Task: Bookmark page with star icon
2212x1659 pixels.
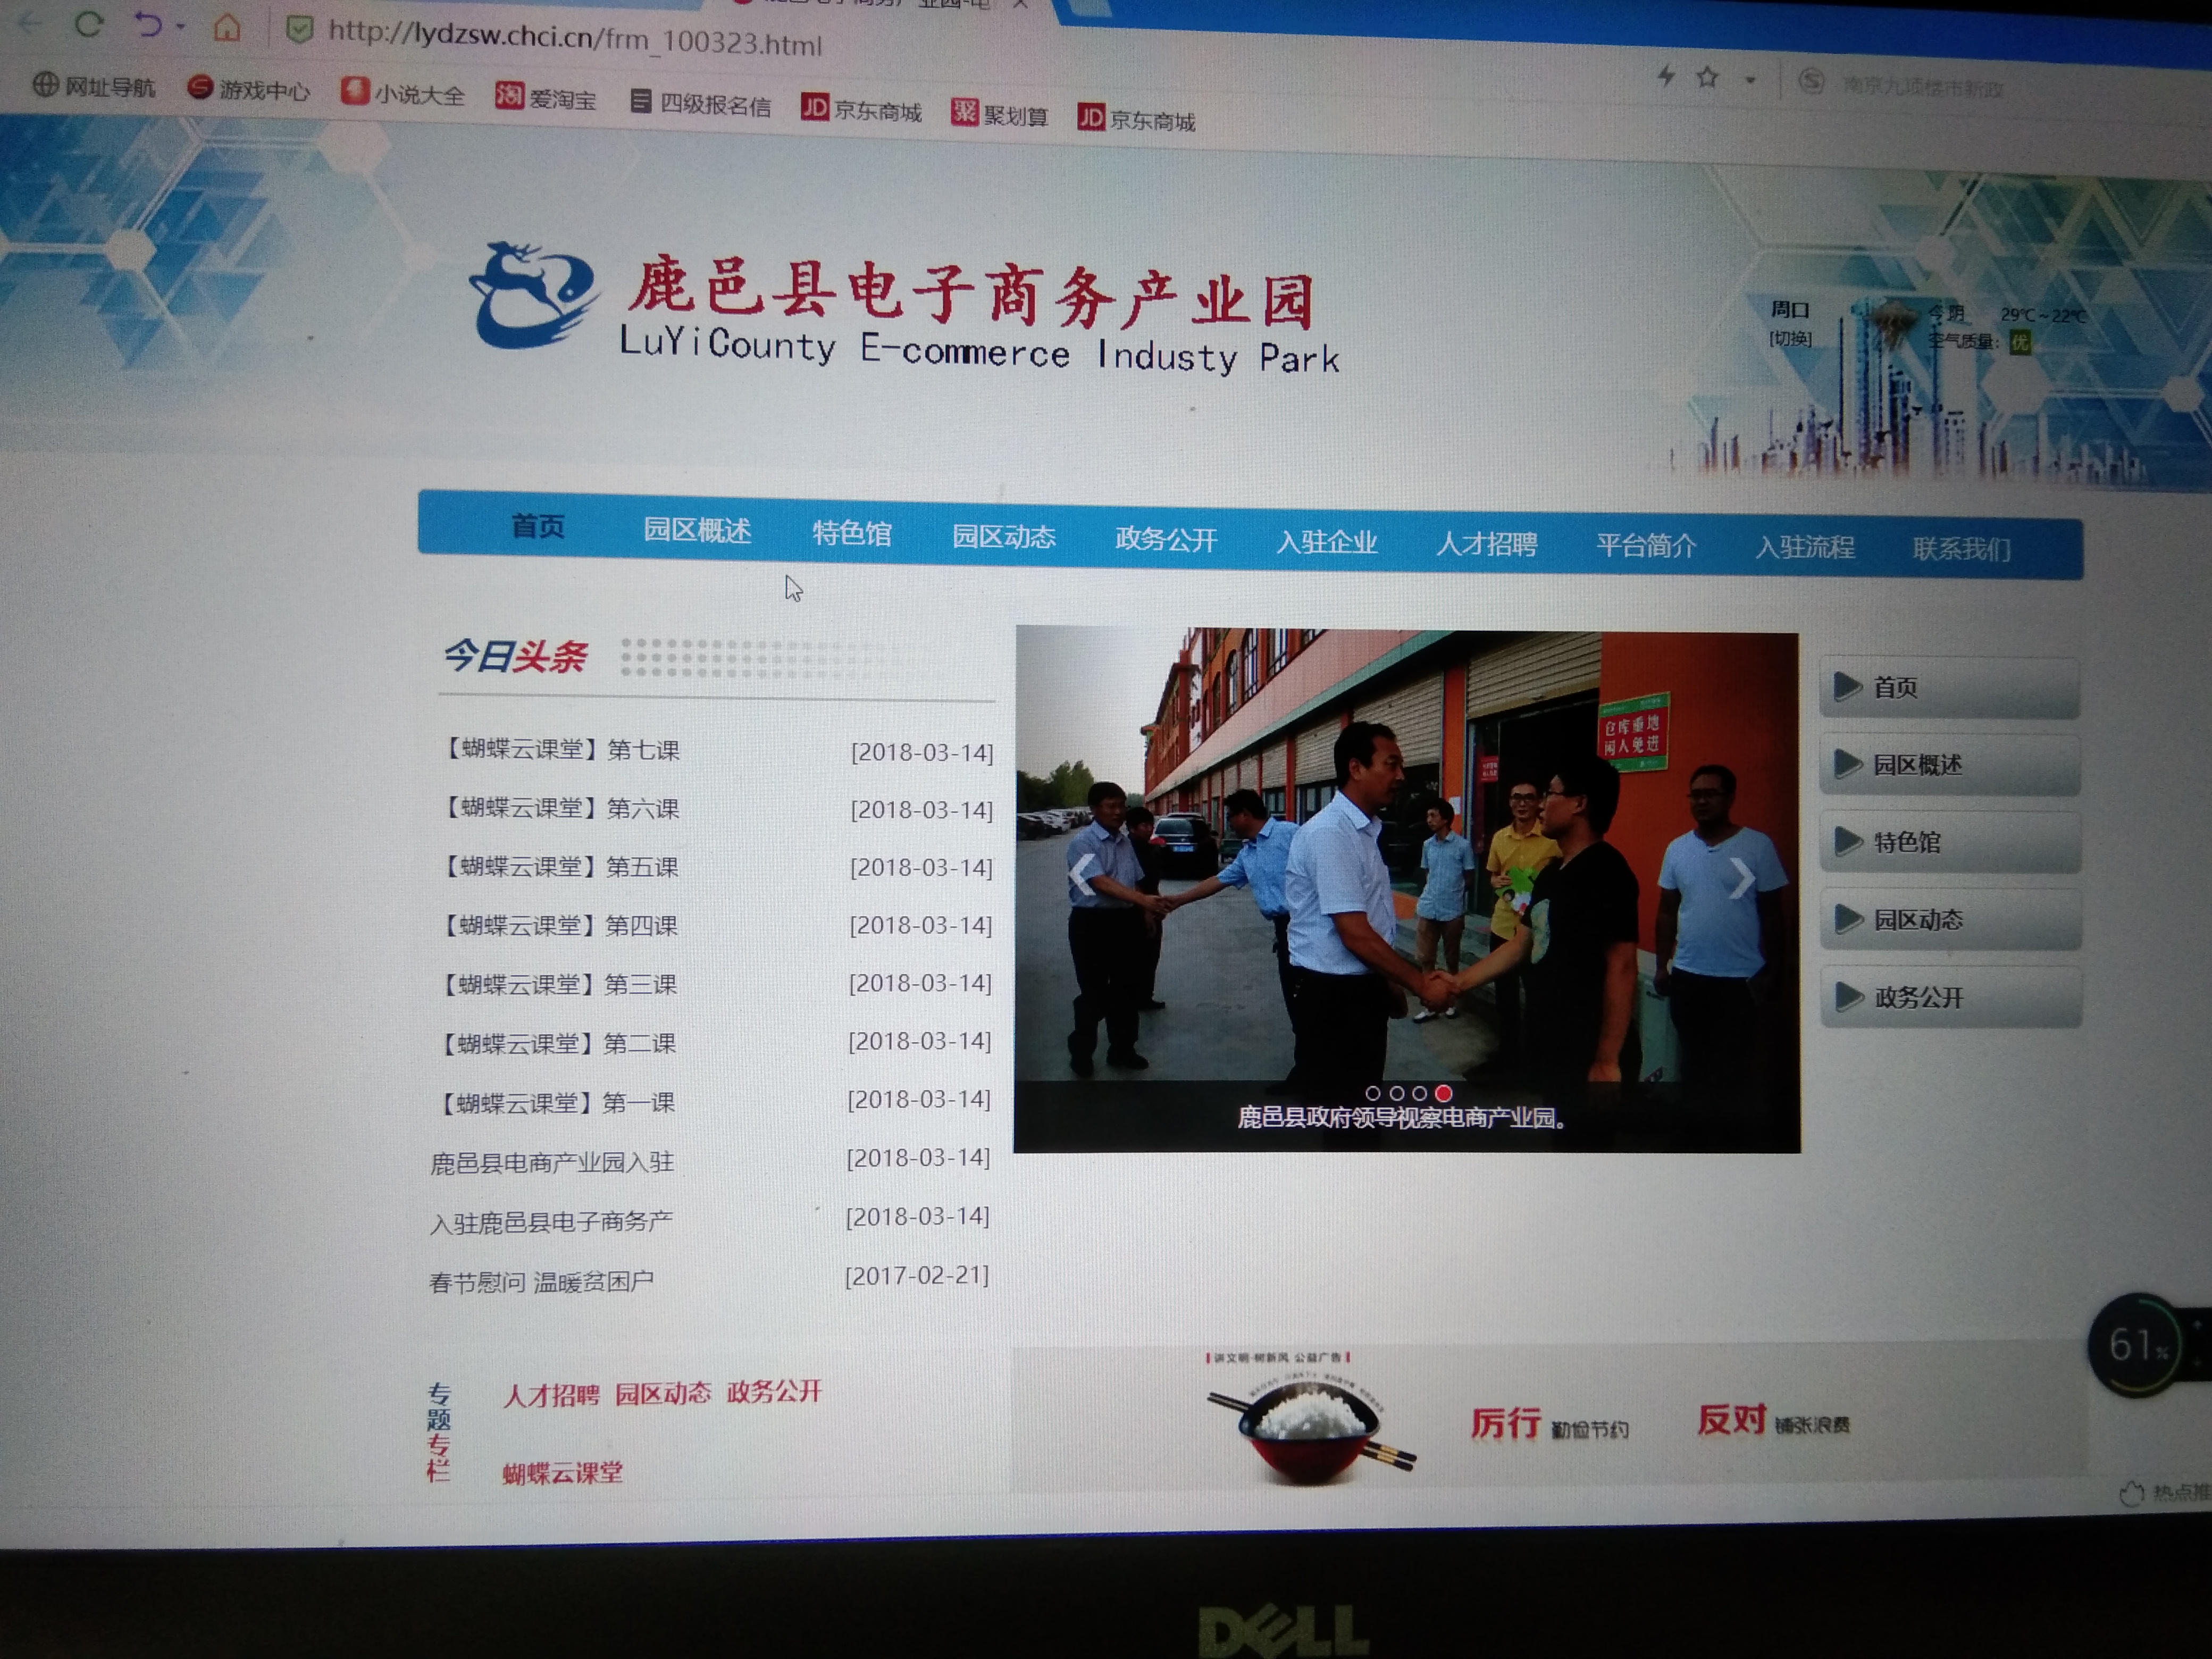Action: click(1708, 77)
